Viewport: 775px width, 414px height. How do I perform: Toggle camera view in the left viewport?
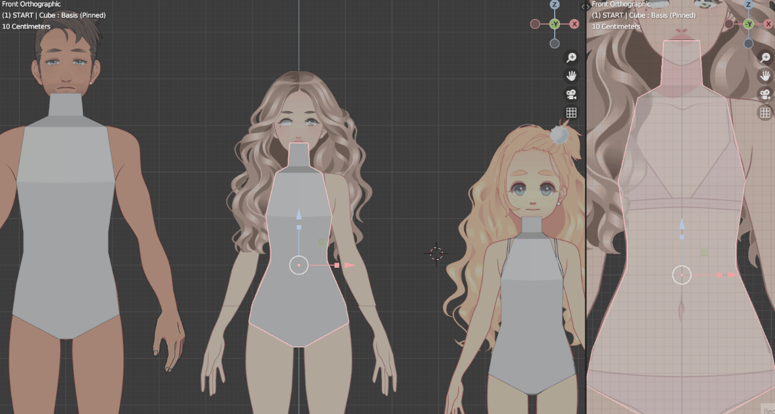571,94
